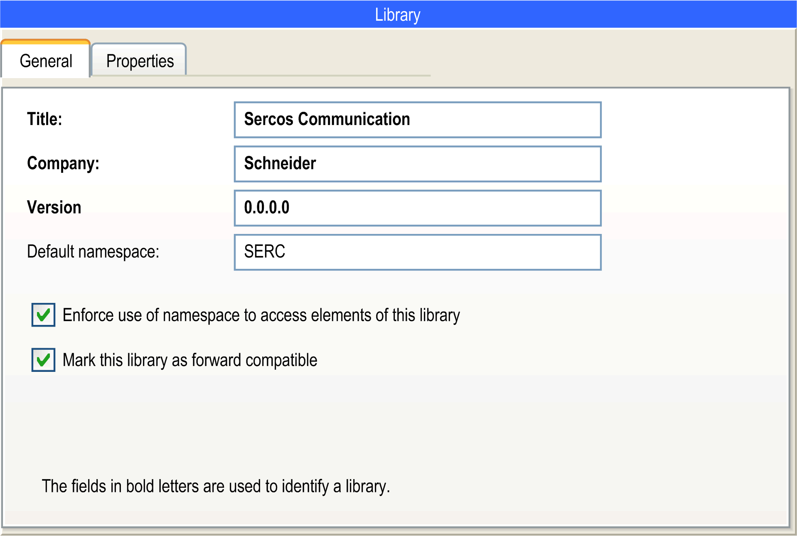
Task: Click the Library title bar
Action: pos(398,15)
